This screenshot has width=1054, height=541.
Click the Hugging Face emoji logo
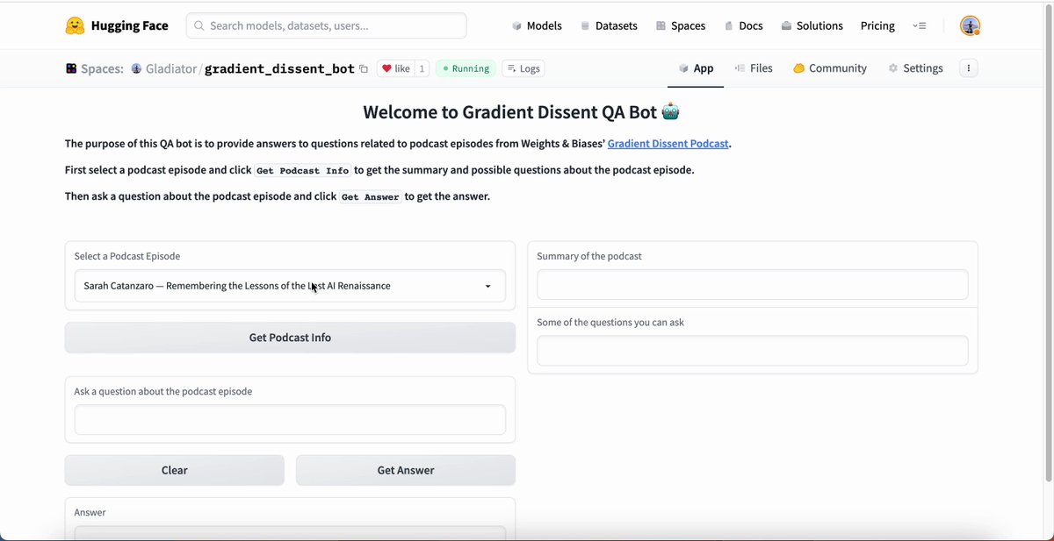coord(76,26)
